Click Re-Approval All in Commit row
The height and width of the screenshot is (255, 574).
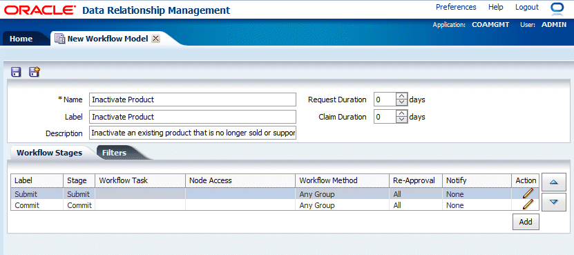(x=397, y=205)
